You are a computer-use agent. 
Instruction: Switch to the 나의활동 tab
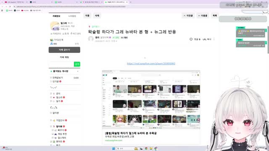point(72,16)
